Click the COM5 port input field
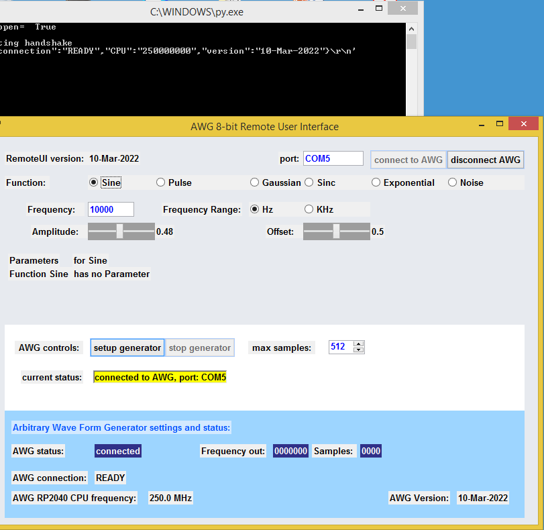 333,159
